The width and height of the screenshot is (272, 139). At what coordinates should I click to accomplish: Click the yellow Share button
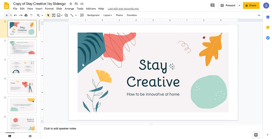click(251, 5)
